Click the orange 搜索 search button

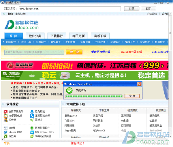point(74,52)
